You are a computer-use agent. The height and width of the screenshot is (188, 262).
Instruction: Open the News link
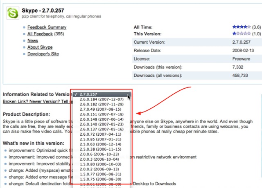[x=33, y=40]
